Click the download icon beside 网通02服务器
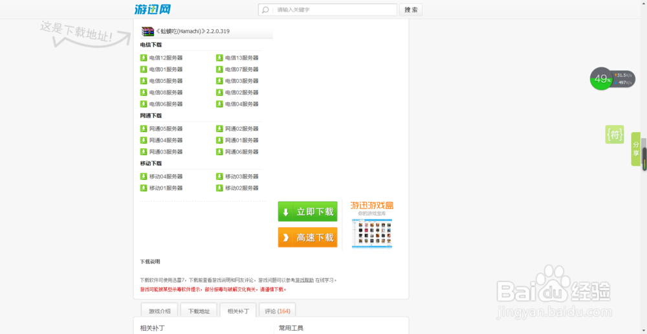This screenshot has height=334, width=647. 219,129
